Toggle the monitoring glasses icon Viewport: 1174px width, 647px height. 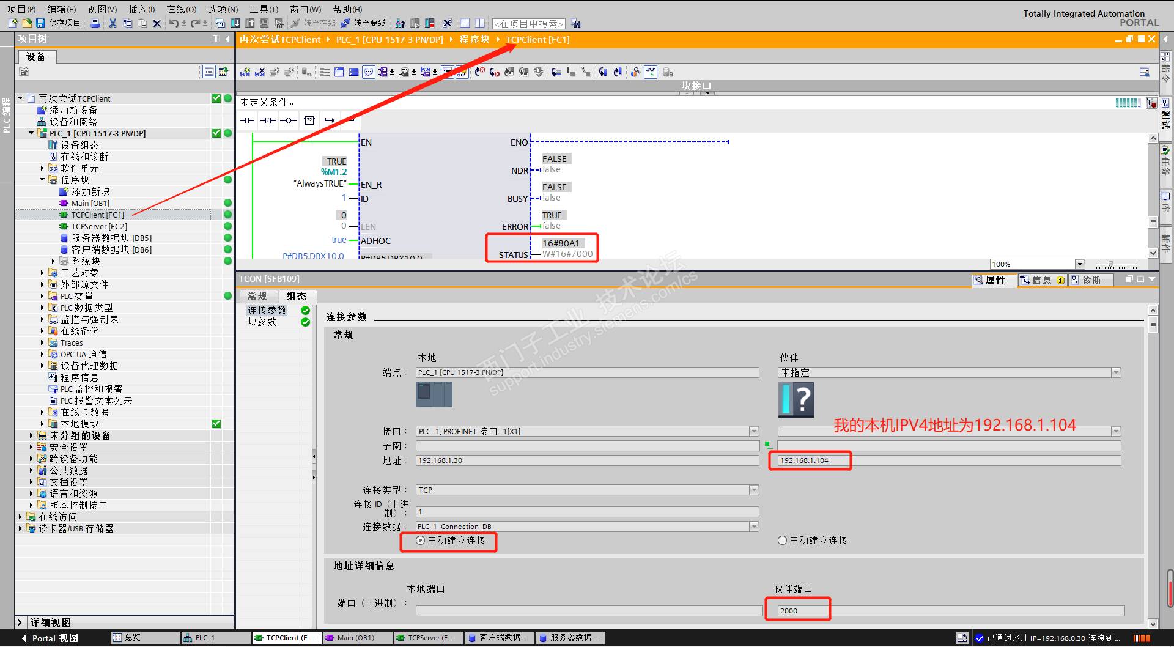point(651,72)
